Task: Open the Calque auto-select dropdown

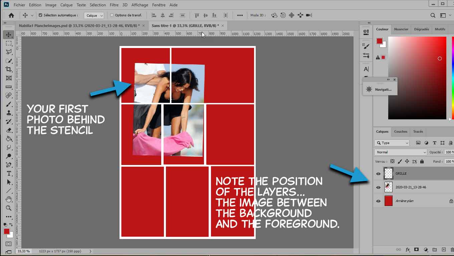Action: pos(94,15)
